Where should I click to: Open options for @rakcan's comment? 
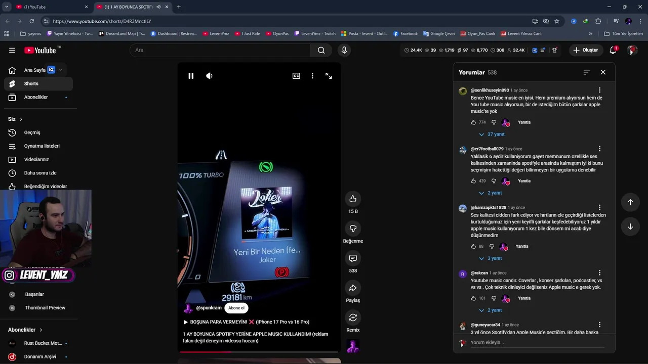coord(600,273)
